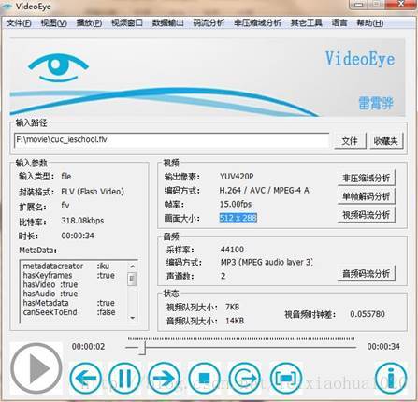Click the MetaData scrollbar thumb
This screenshot has height=402, width=418.
point(133,279)
